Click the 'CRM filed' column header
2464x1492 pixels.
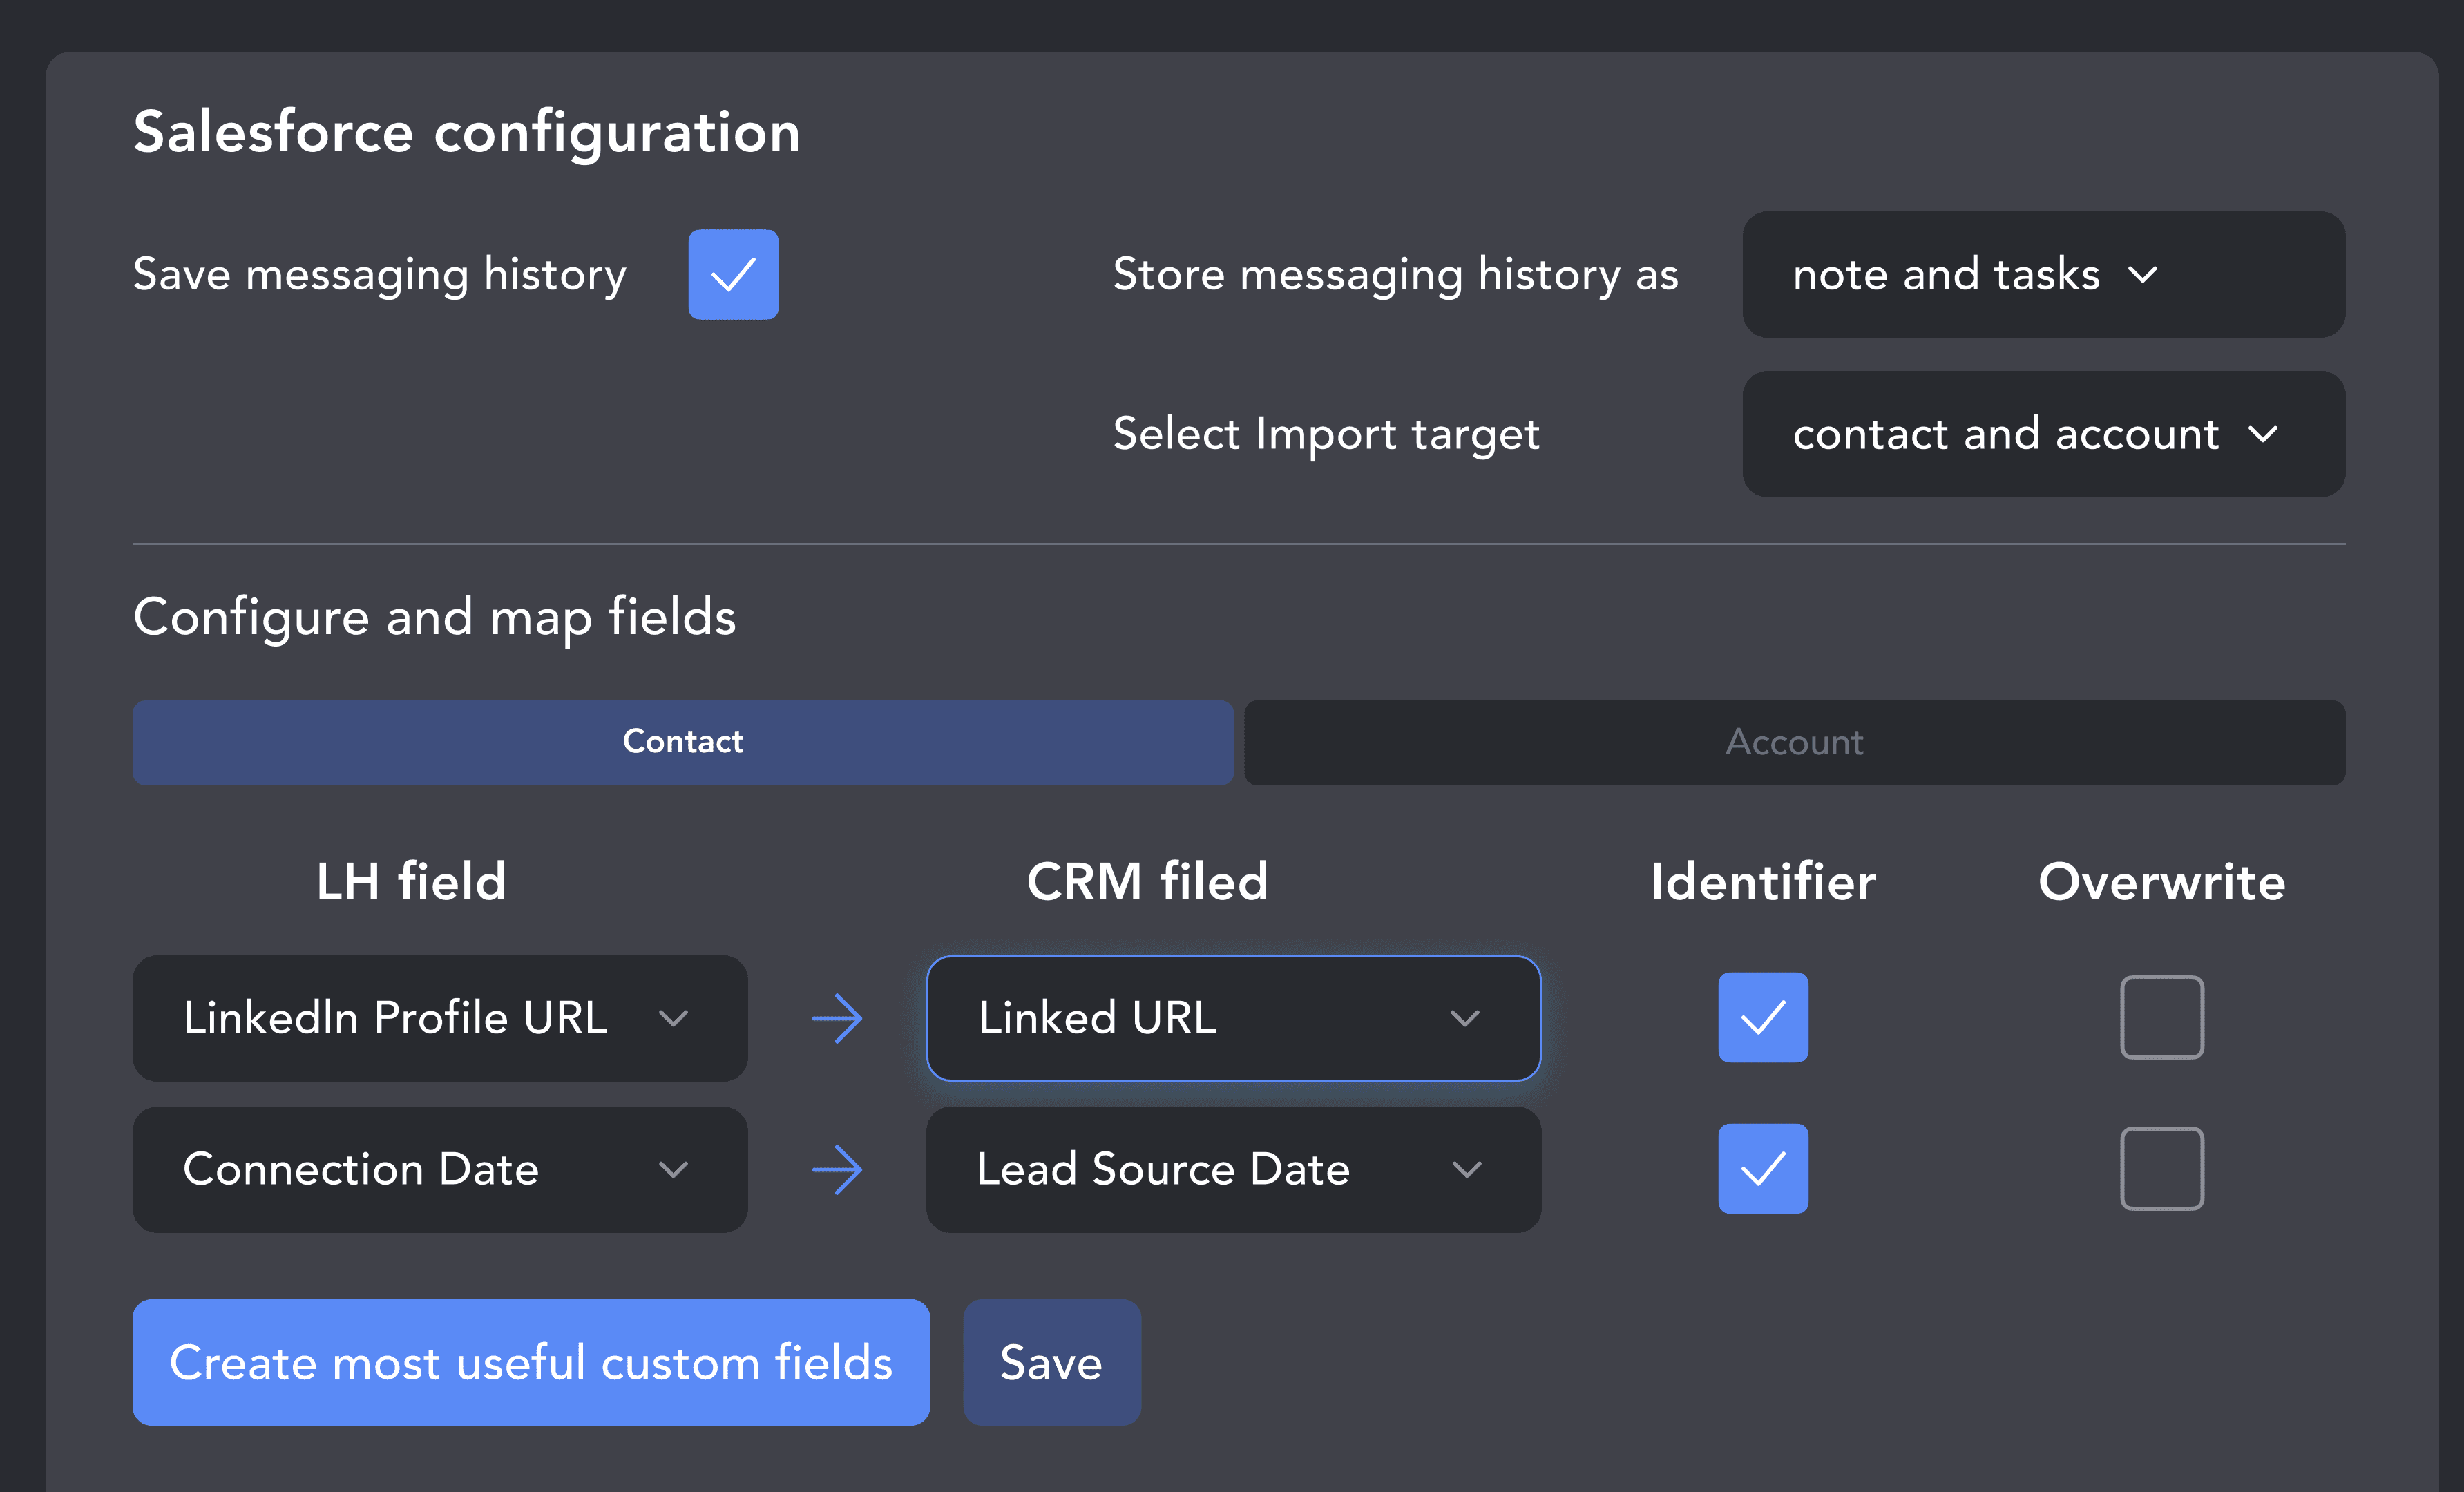point(1147,882)
